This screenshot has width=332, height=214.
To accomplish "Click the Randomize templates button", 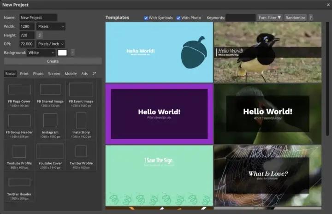I will (296, 18).
